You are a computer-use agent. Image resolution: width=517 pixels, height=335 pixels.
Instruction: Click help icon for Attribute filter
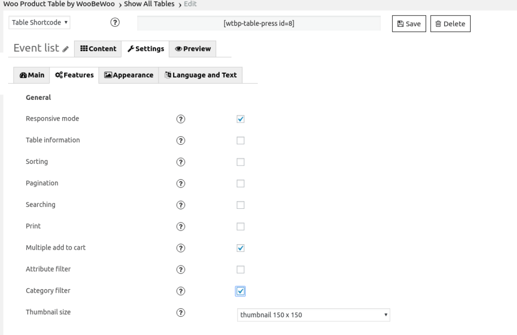[x=180, y=269]
